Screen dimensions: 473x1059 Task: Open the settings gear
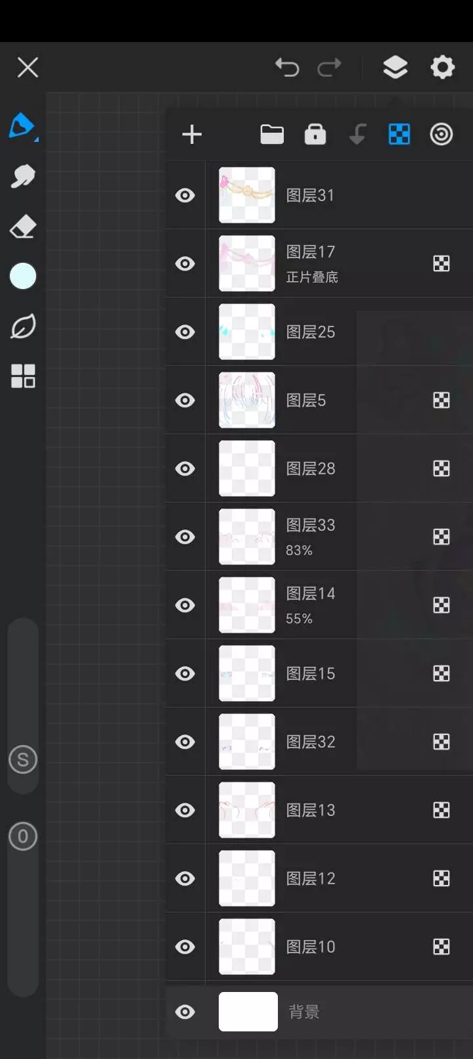(442, 67)
